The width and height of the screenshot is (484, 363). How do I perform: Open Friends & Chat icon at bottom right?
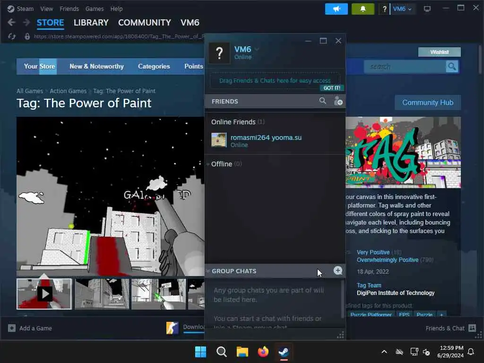(x=472, y=328)
